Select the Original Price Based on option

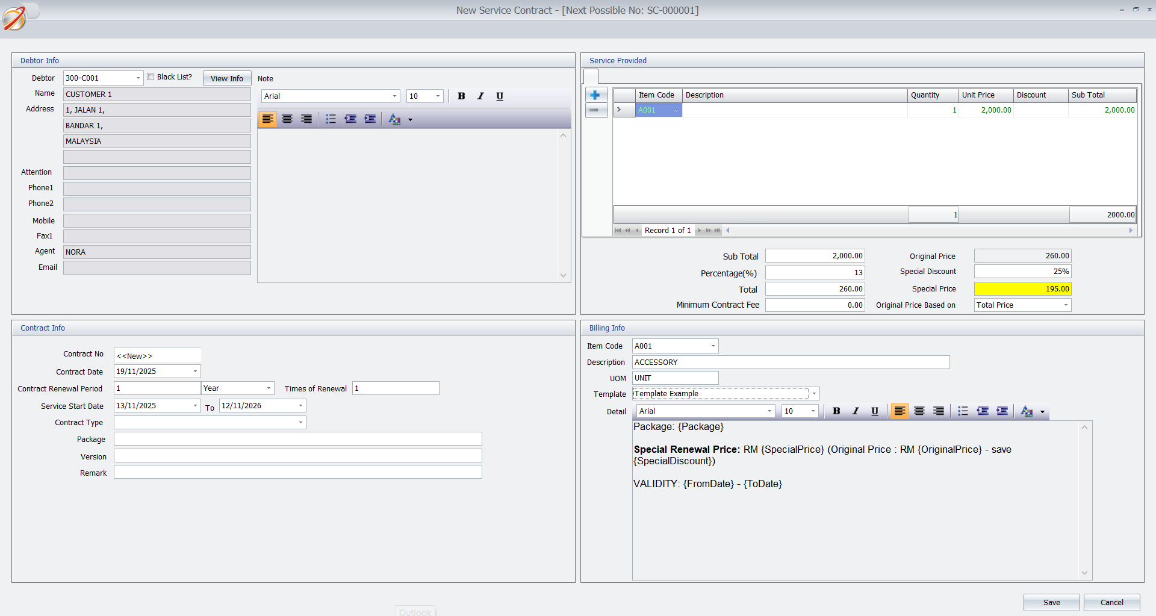(x=1067, y=305)
